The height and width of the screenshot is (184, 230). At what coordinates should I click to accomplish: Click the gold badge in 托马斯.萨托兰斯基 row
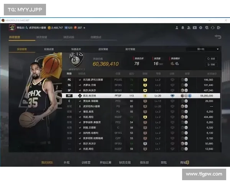tap(145, 80)
